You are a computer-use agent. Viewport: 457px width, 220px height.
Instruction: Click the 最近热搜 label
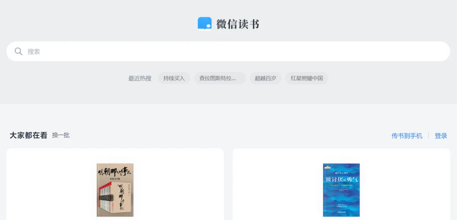click(x=140, y=78)
